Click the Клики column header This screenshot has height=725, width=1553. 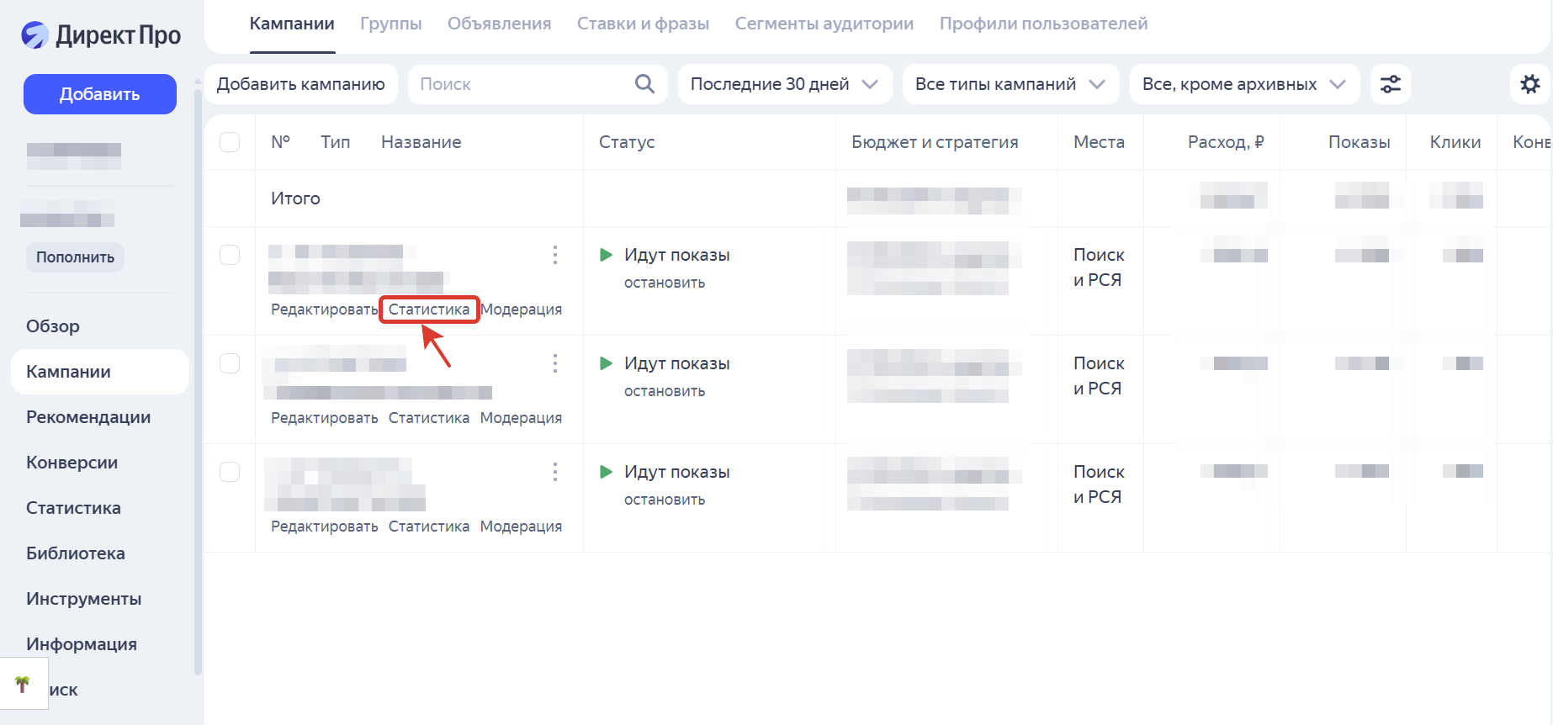pyautogui.click(x=1455, y=142)
